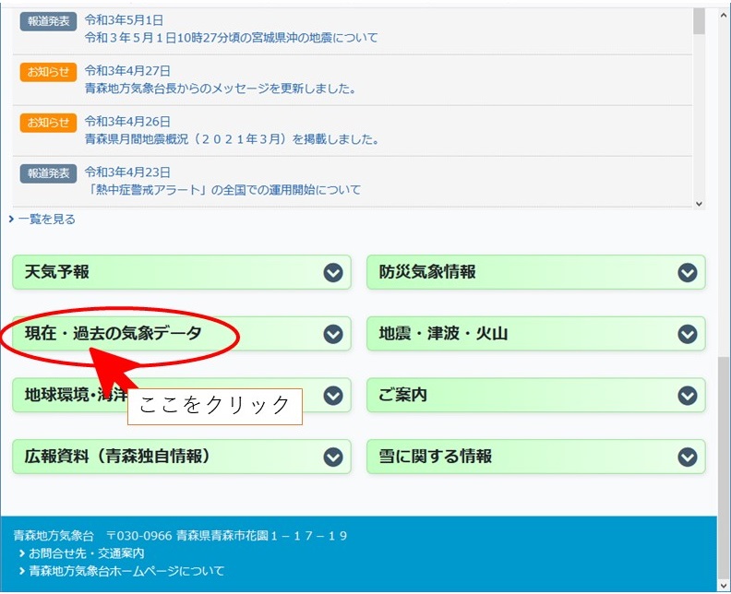Screen dimensions: 731x594
Task: Open 青森地方気象台長からのメッセージ update link
Action: click(220, 89)
